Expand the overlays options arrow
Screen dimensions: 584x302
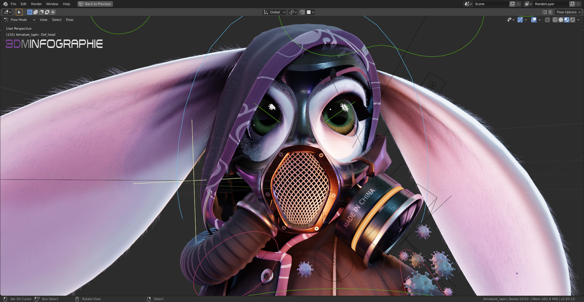[x=540, y=20]
